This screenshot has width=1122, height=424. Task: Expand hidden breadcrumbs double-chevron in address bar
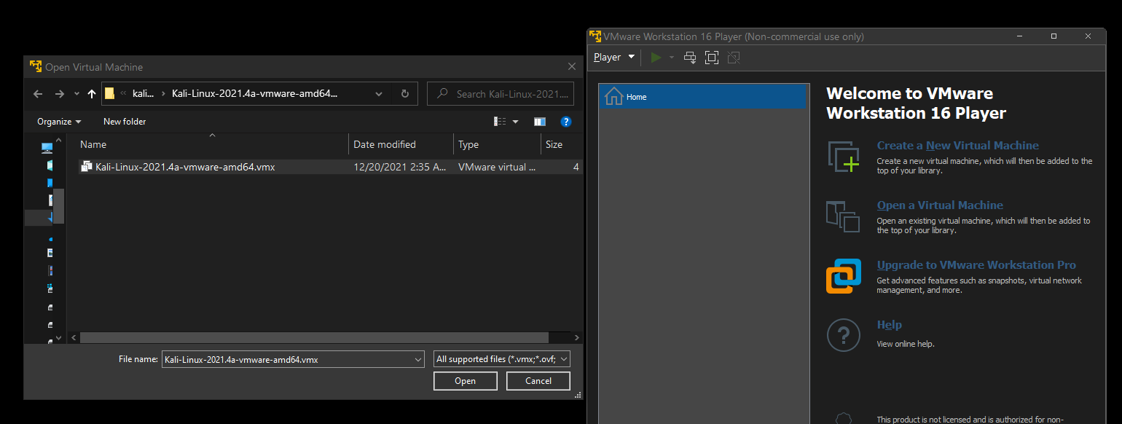click(x=123, y=94)
